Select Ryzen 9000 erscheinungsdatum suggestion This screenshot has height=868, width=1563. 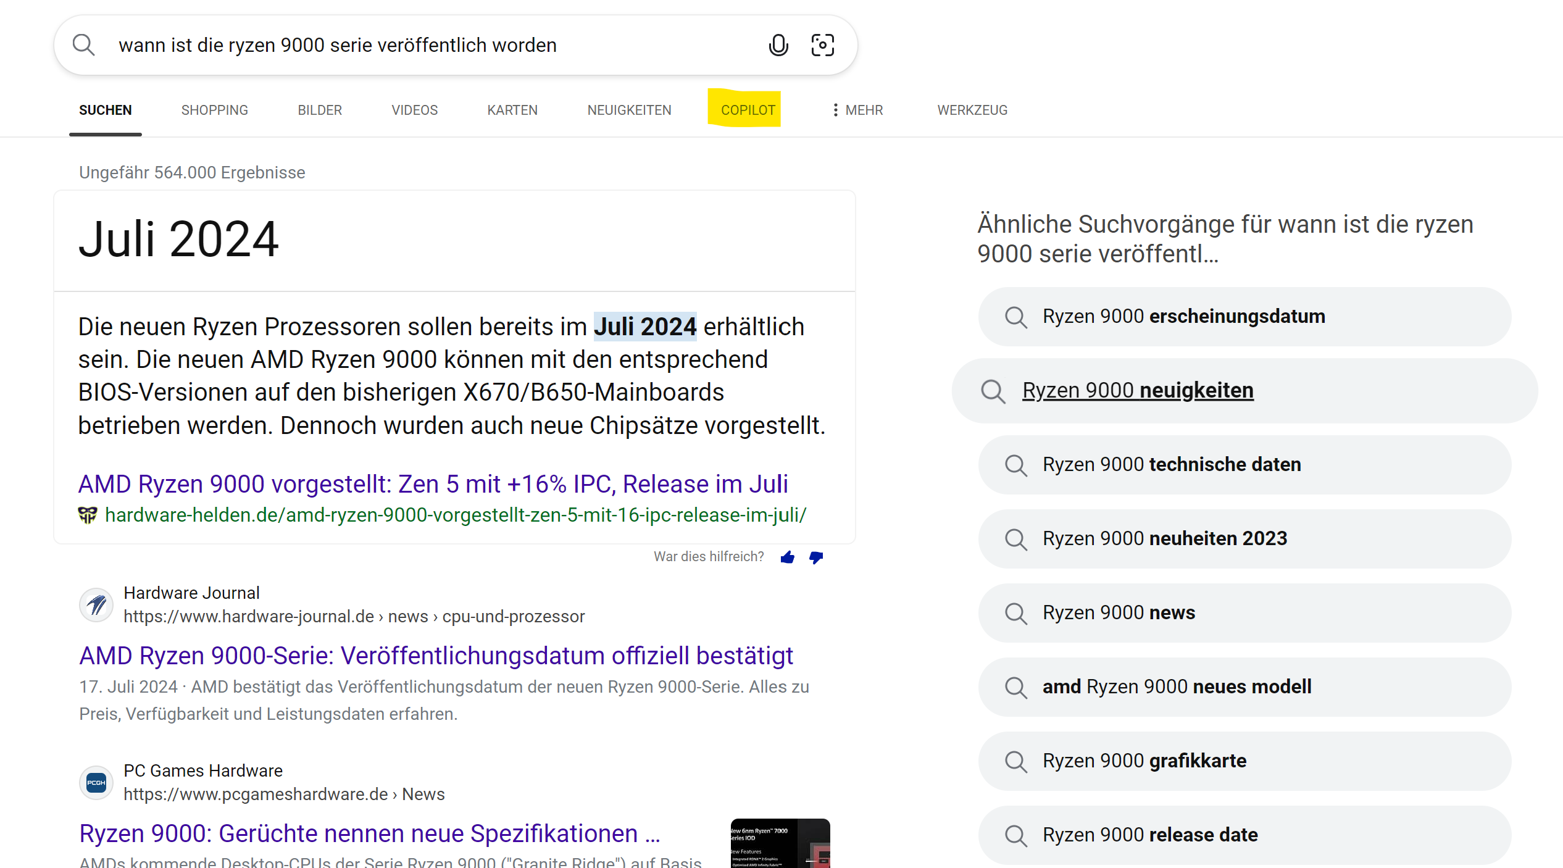tap(1183, 317)
